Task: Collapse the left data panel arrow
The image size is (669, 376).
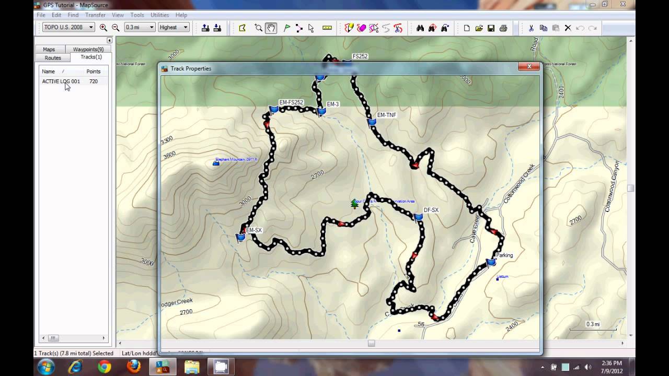Action: [109, 40]
